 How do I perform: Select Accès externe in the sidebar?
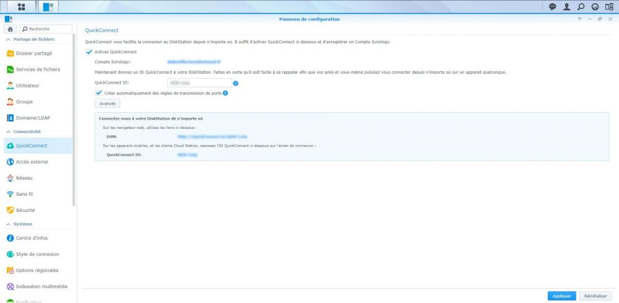tap(38, 162)
